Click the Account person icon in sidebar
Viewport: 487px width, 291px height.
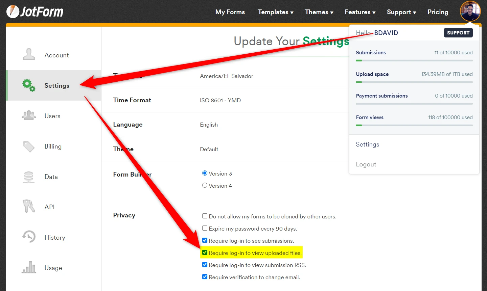(x=29, y=54)
